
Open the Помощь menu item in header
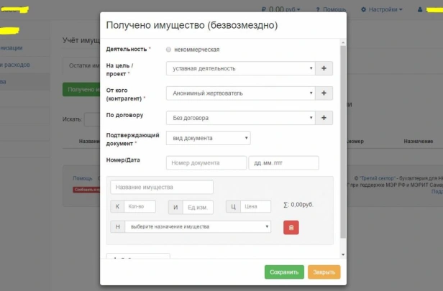tap(331, 9)
